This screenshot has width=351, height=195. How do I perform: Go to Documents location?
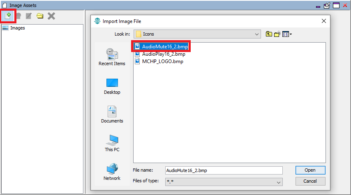pyautogui.click(x=112, y=114)
